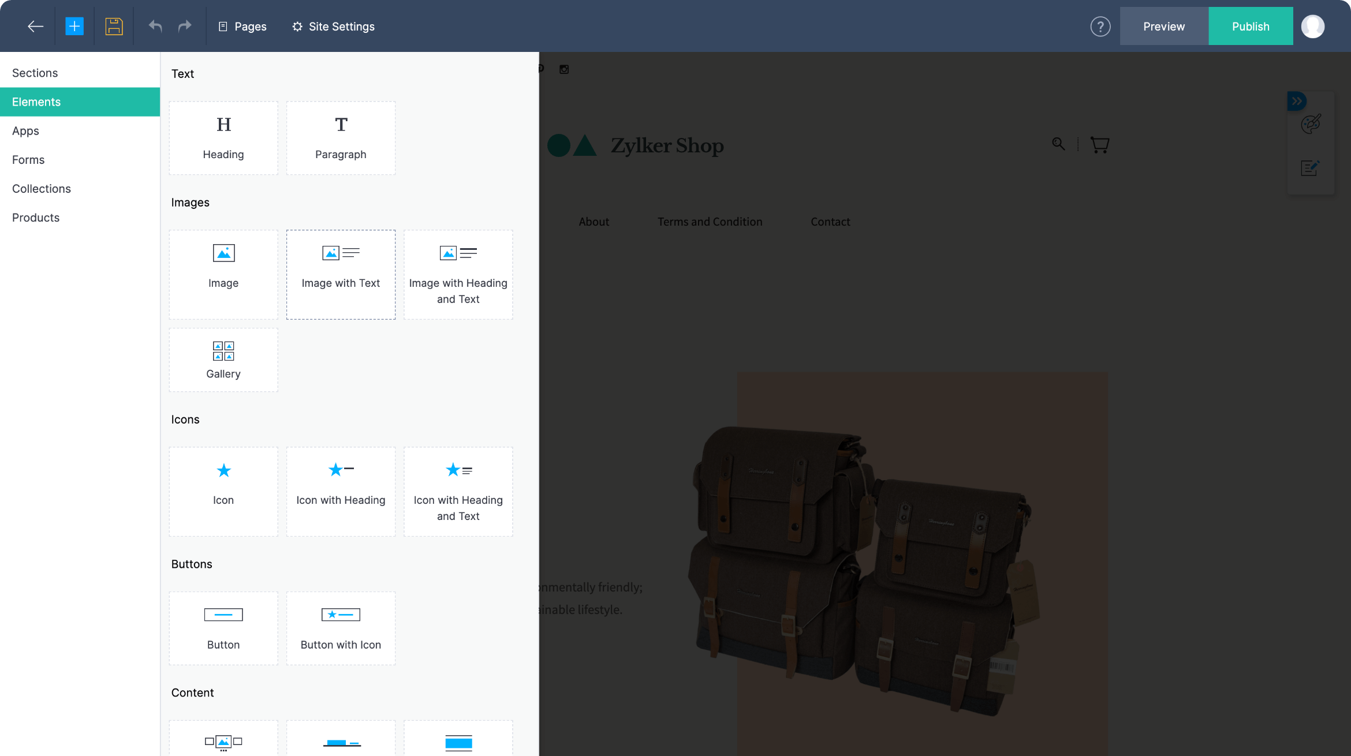Click the undo arrow icon

tap(155, 26)
